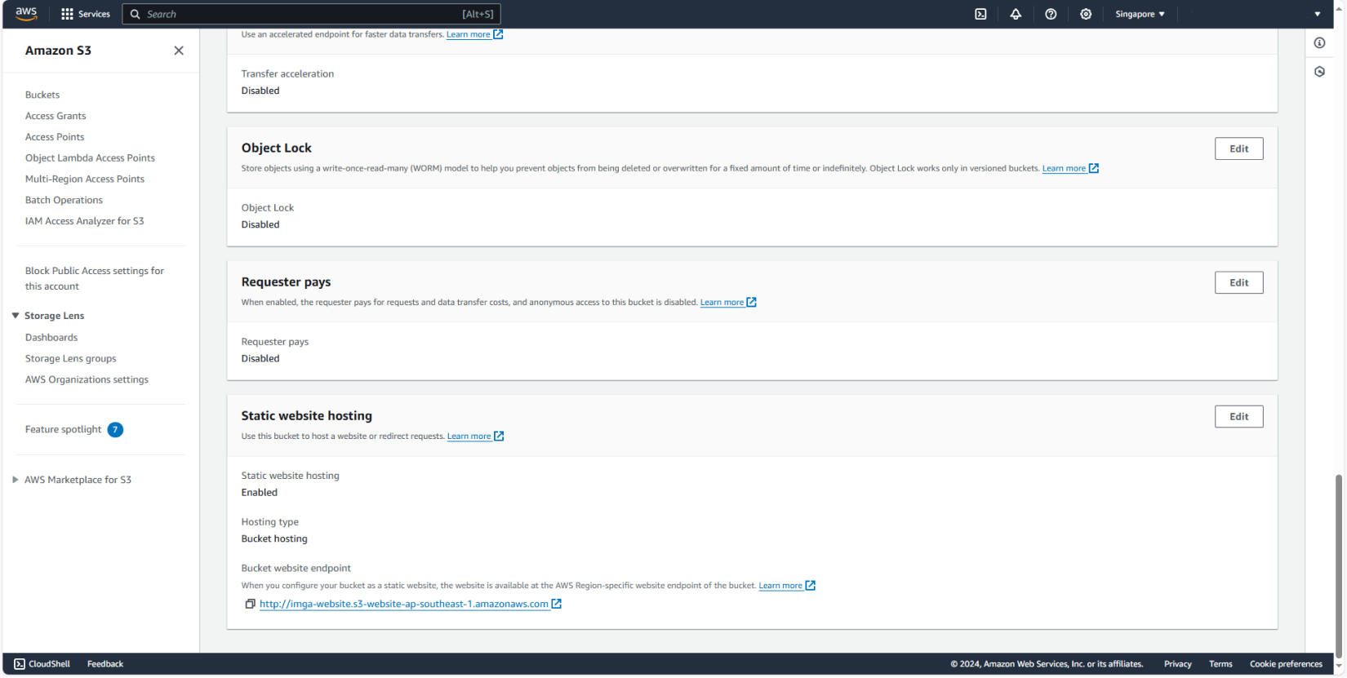This screenshot has height=678, width=1347.
Task: Open CloudShell from top navigation icon
Action: pyautogui.click(x=980, y=14)
